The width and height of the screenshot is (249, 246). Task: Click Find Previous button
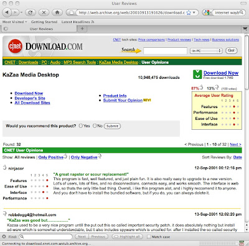pos(98,237)
